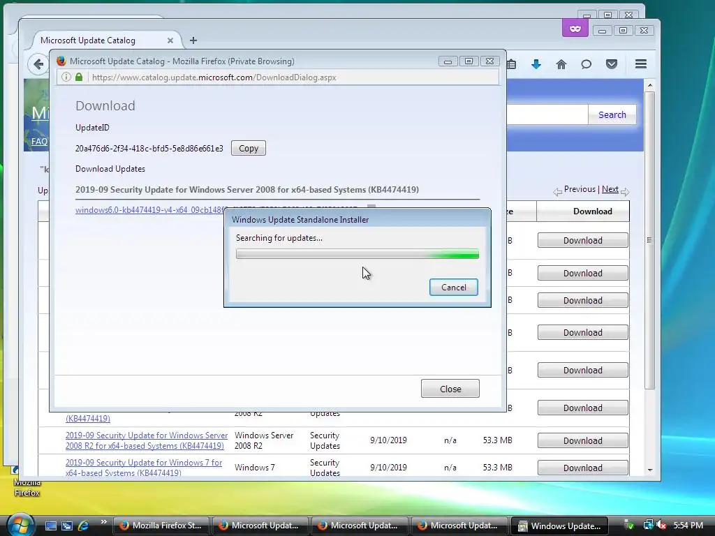Click the network tray icon

[647, 525]
